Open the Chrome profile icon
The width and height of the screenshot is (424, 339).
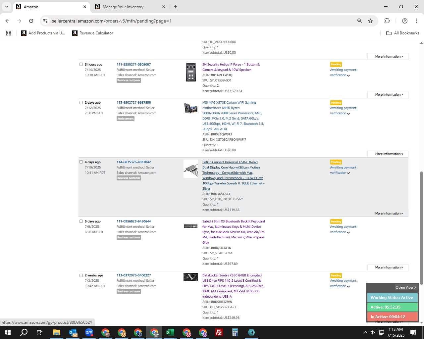(404, 21)
